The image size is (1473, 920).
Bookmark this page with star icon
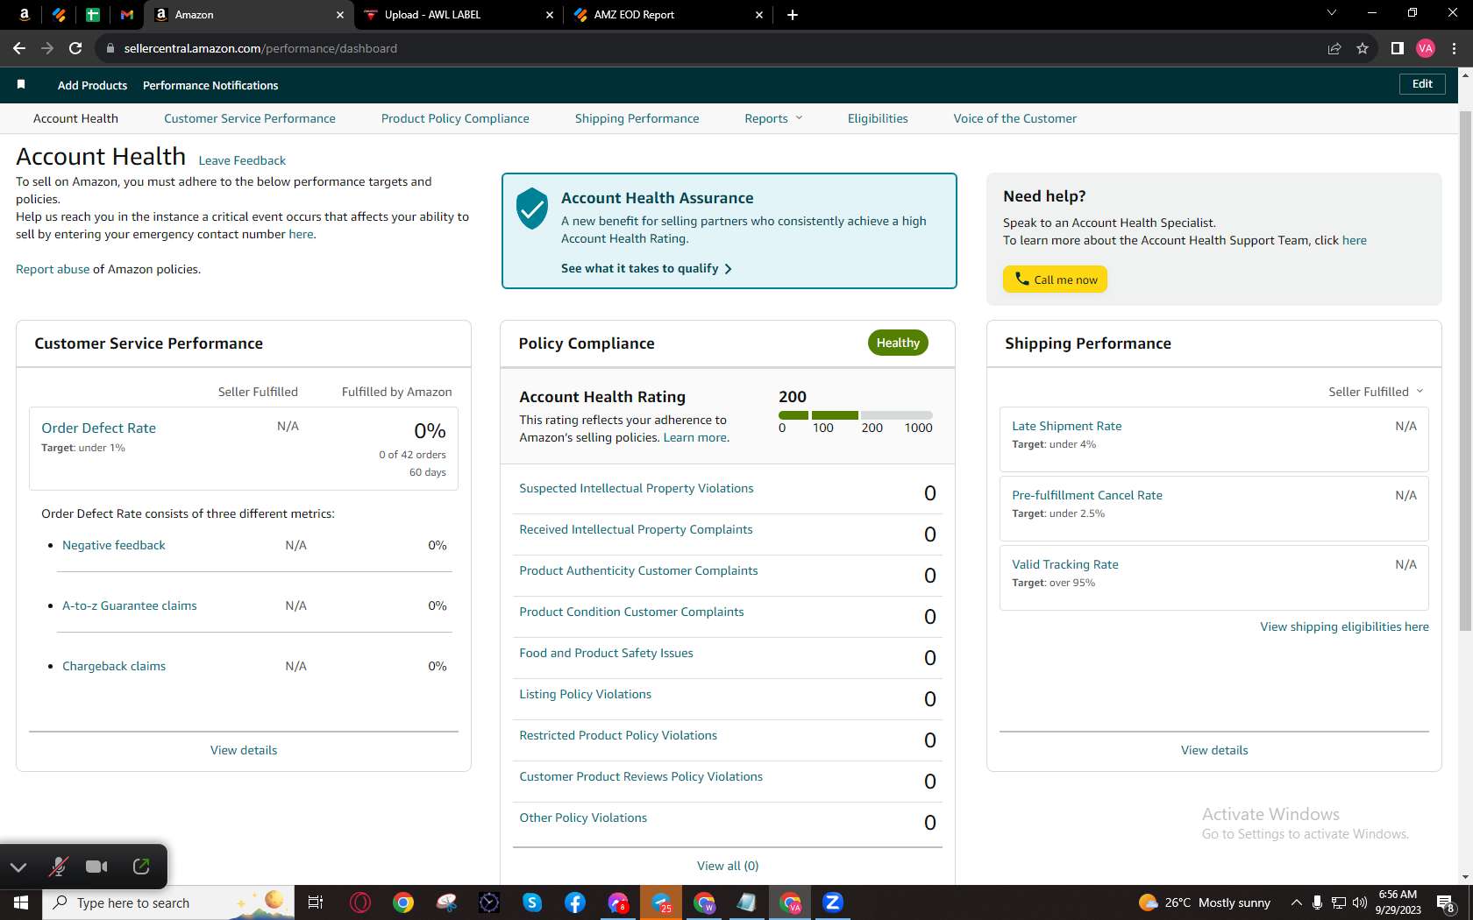(x=1363, y=48)
